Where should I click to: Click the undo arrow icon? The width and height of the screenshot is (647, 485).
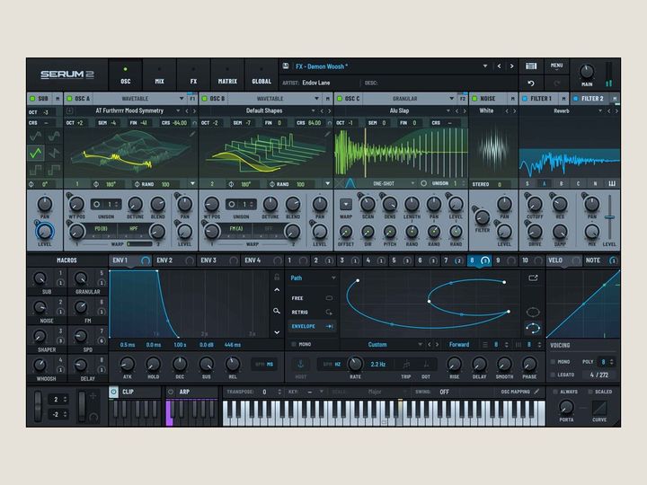click(531, 84)
